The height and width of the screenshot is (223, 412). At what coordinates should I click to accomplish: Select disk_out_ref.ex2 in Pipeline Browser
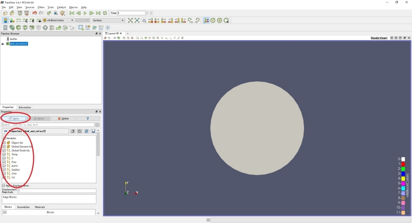click(19, 44)
